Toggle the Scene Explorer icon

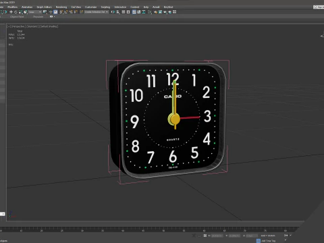pyautogui.click(x=124, y=12)
